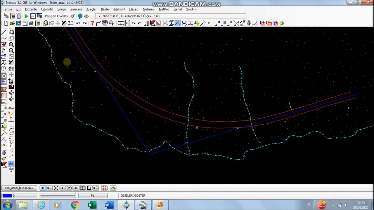
Task: Click the red-black arrow tool at left toolbar bottom
Action: (x=4, y=164)
